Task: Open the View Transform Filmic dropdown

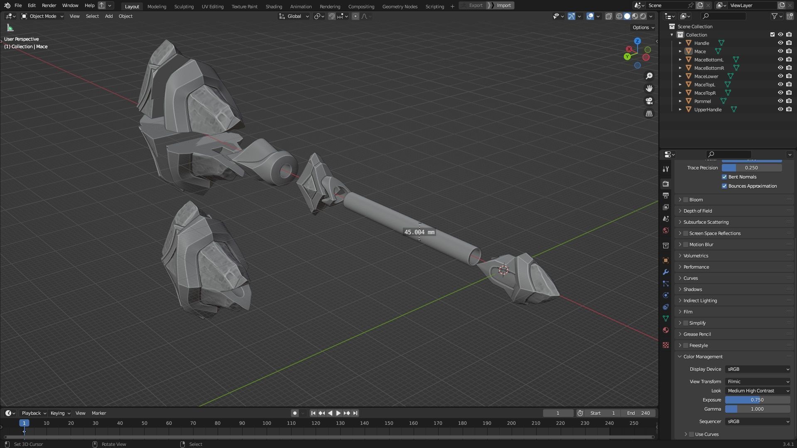Action: (758, 382)
